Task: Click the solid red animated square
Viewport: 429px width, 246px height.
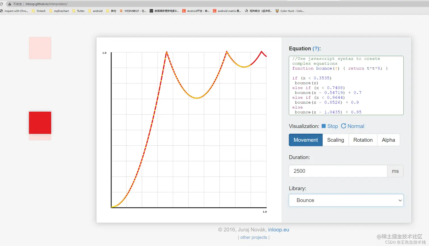Action: (40, 123)
